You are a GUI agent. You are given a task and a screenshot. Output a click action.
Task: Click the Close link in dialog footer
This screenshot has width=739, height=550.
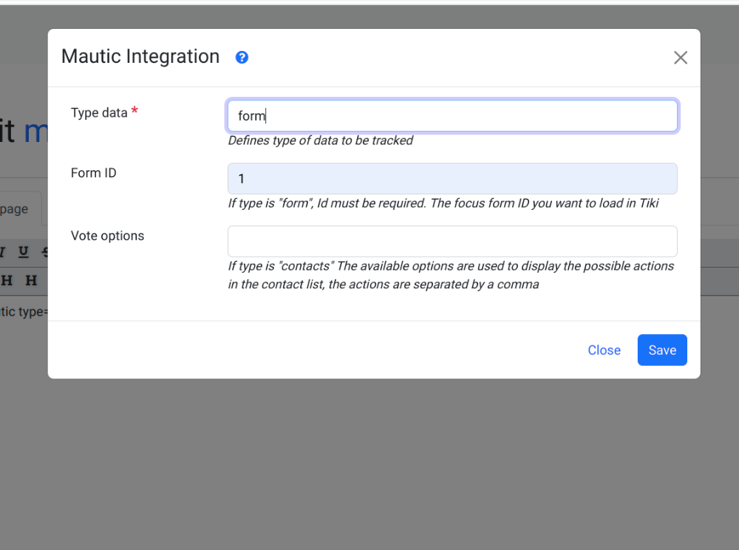click(604, 350)
